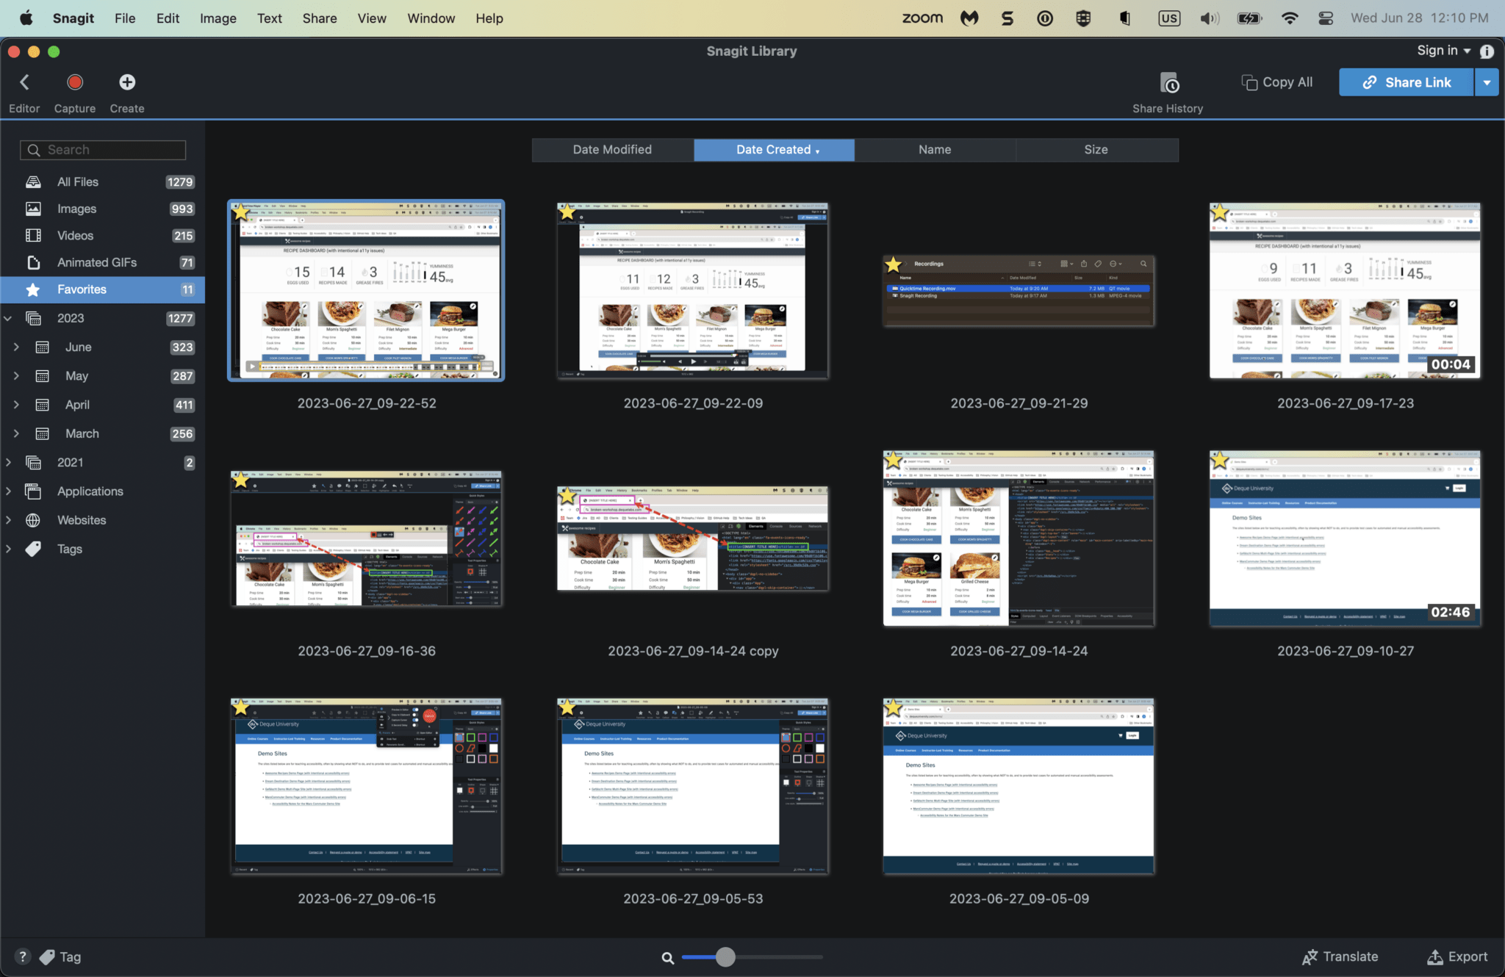
Task: Open the Sign in menu
Action: tap(1440, 50)
